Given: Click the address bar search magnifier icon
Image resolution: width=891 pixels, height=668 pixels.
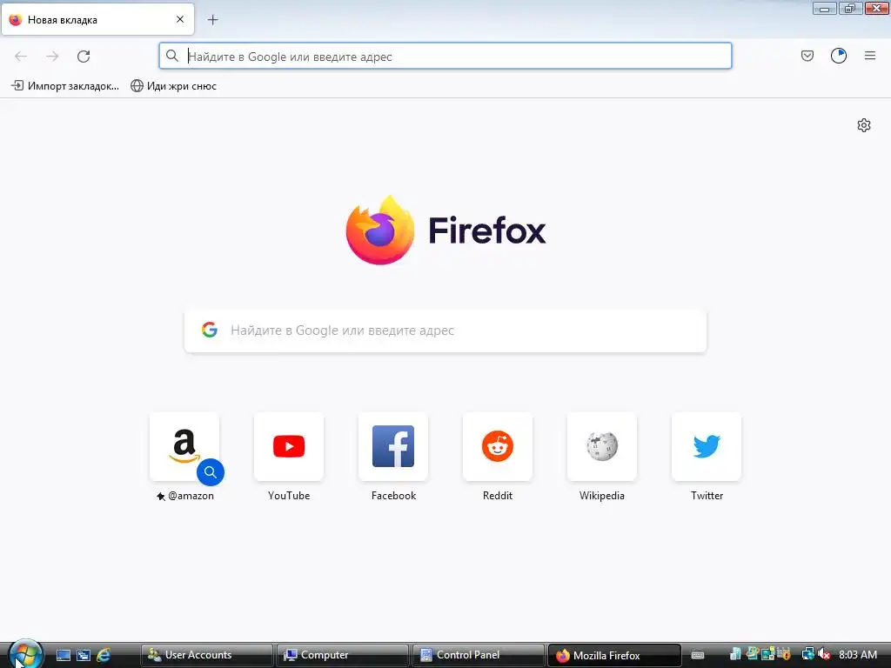Looking at the screenshot, I should (171, 56).
